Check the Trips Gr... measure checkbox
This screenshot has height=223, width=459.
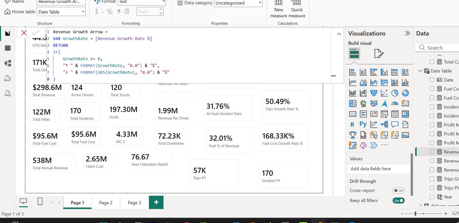click(432, 179)
